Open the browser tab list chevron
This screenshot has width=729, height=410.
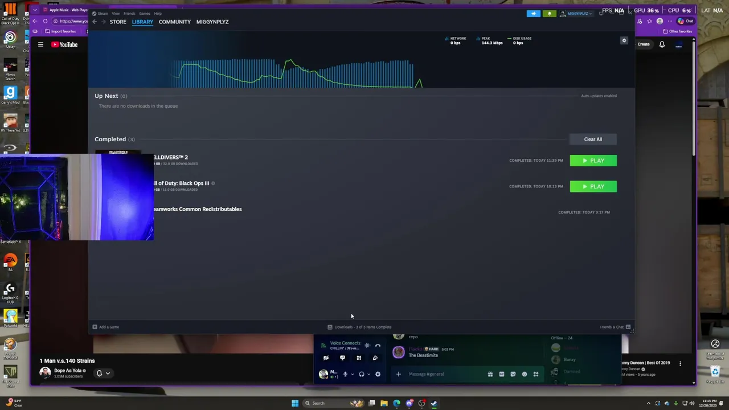pos(35,10)
